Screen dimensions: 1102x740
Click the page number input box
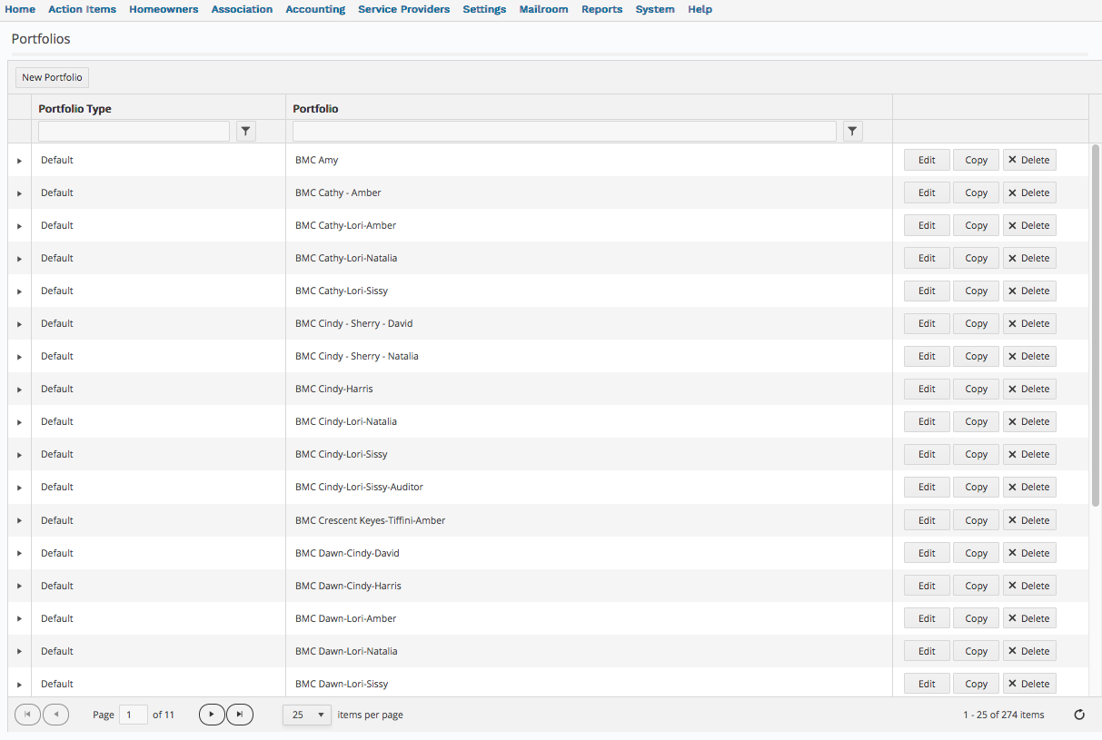134,715
